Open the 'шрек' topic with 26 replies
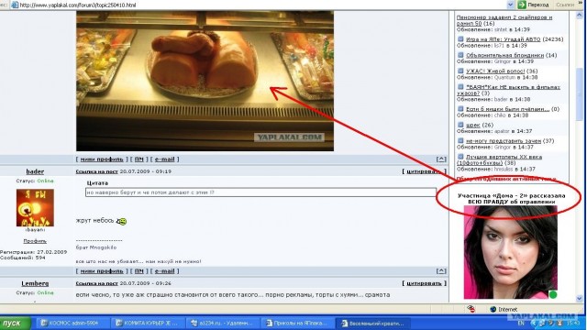587x330 pixels. point(473,125)
